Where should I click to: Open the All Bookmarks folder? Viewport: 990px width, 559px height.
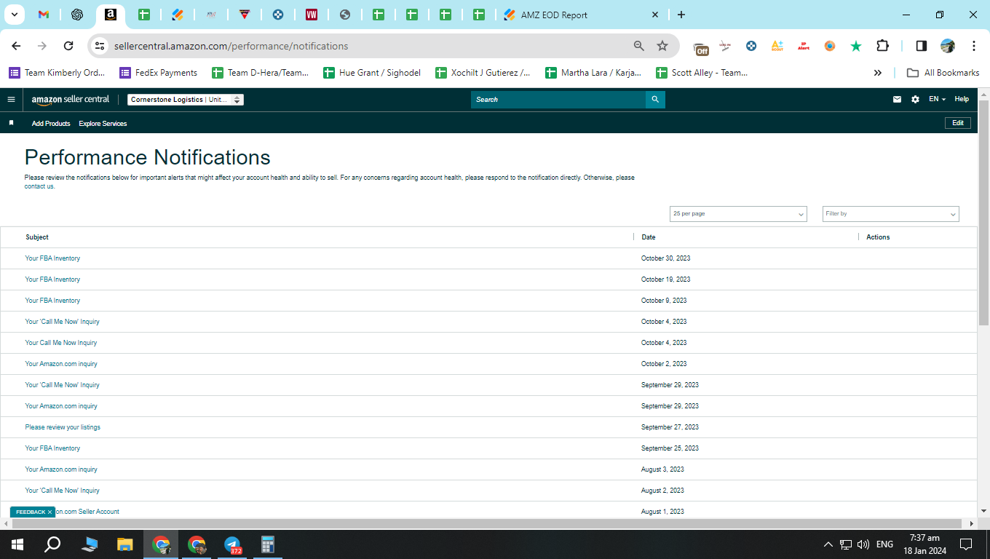coord(943,73)
